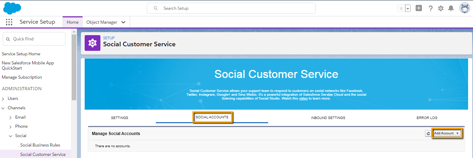Open the video link in banner
This screenshot has height=158, width=473.
point(303,98)
